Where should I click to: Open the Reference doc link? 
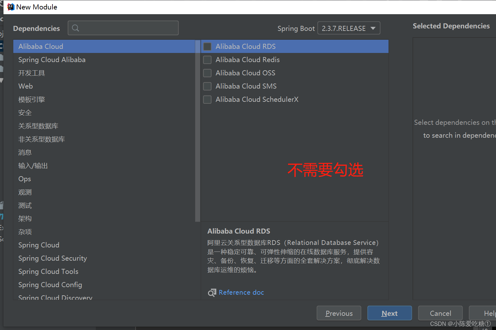(x=241, y=292)
